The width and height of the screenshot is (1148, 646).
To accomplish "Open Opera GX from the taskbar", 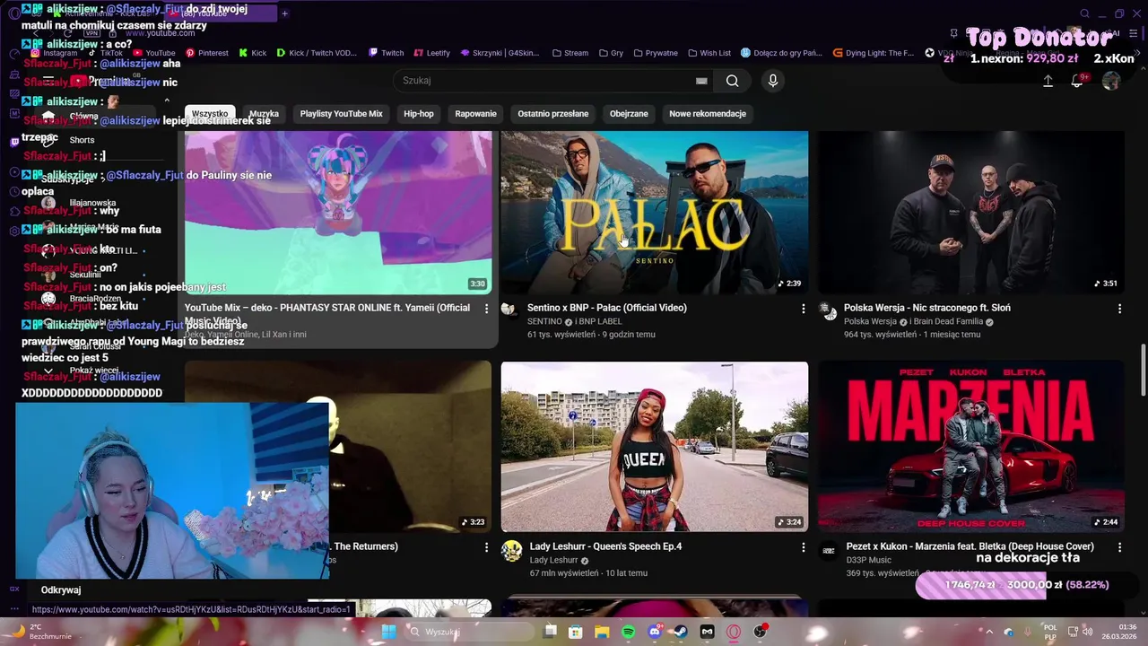I will coord(734,632).
